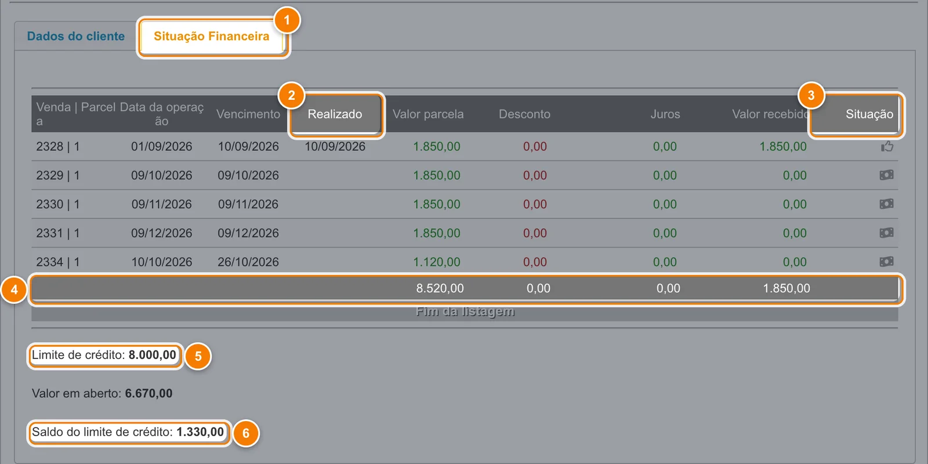Click the money status icon for sale 2331
This screenshot has height=464, width=928.
pos(887,233)
